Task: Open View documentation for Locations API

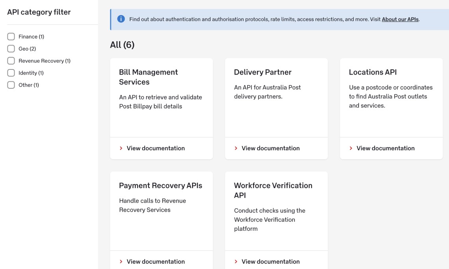Action: tap(386, 148)
